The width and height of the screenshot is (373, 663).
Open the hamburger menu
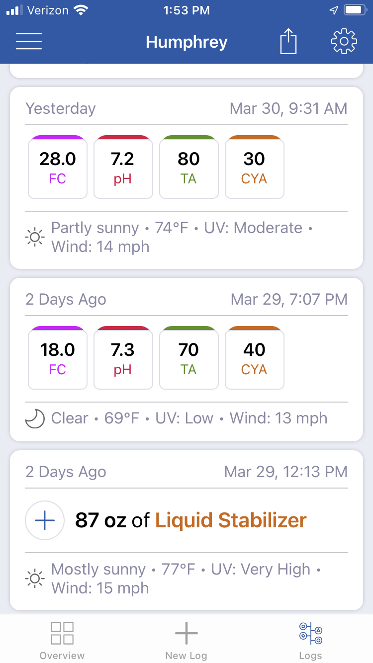point(29,41)
